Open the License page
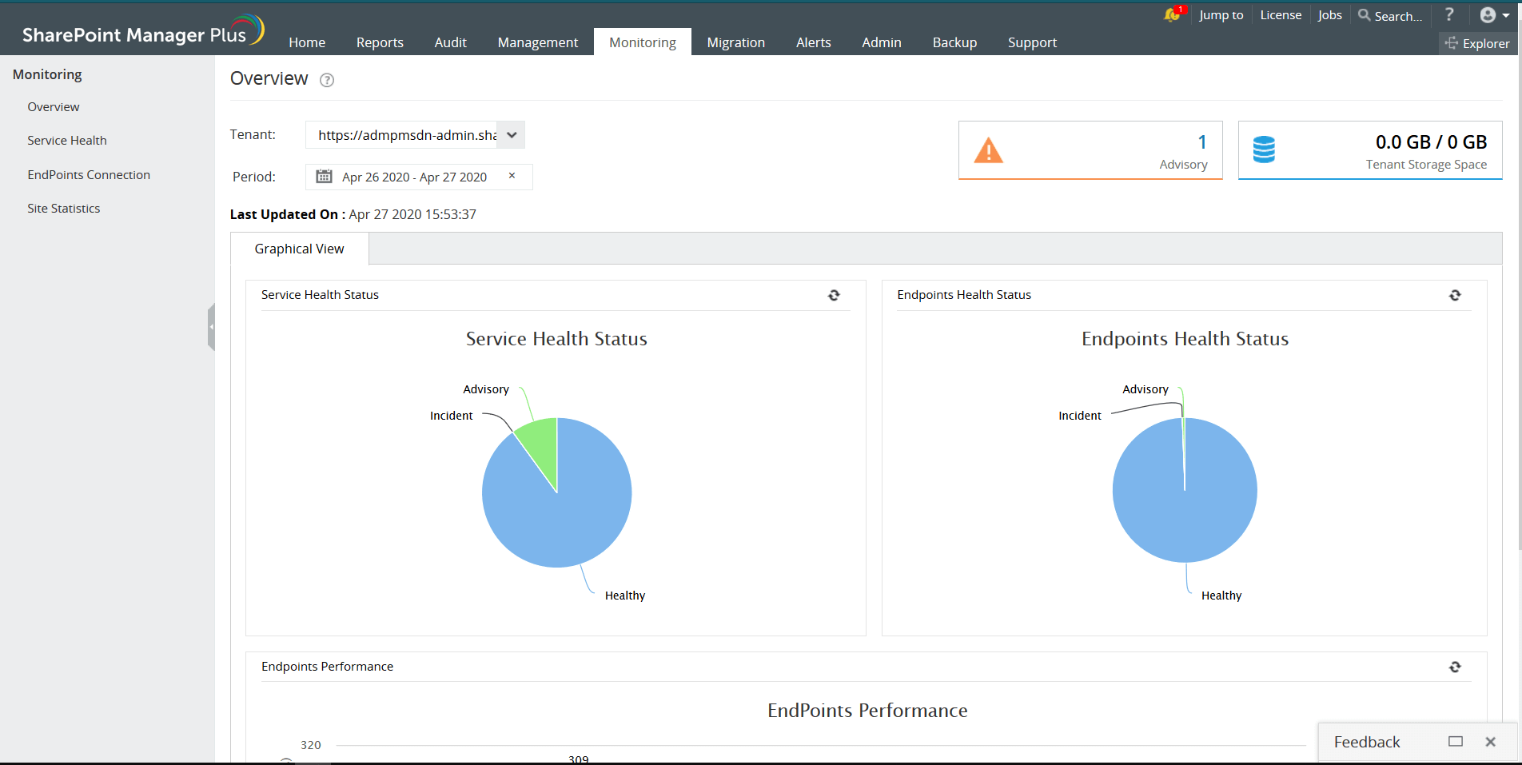Viewport: 1522px width, 765px height. (1280, 14)
